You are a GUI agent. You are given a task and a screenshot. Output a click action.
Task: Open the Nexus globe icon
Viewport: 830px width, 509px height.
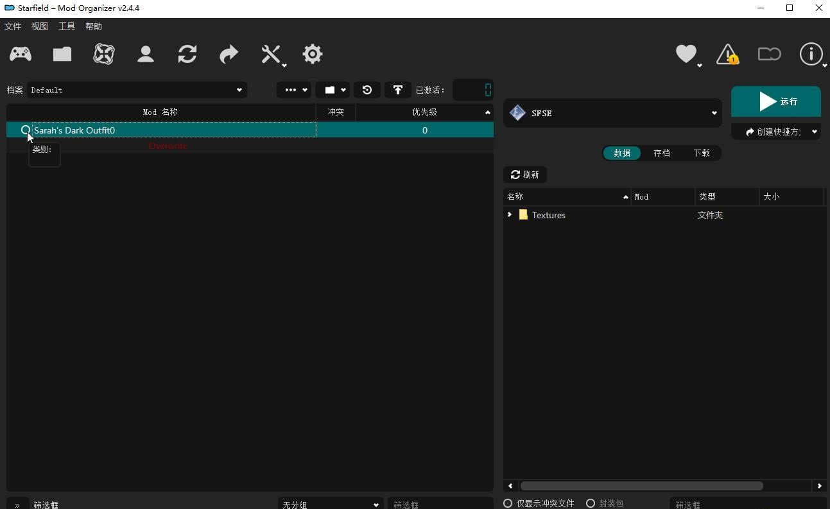[104, 54]
